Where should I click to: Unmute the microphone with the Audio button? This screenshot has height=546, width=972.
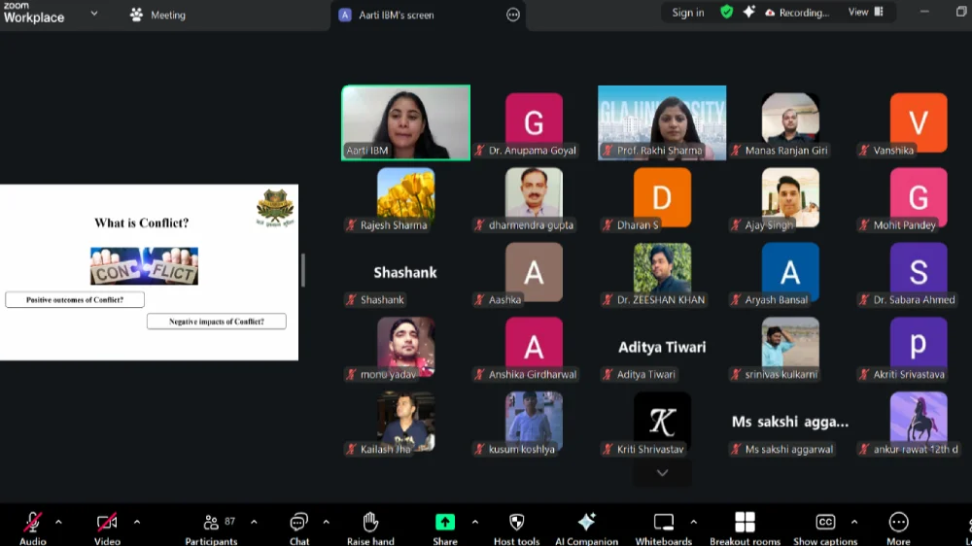(32, 523)
